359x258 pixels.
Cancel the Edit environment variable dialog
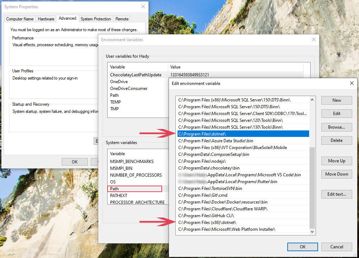336,247
